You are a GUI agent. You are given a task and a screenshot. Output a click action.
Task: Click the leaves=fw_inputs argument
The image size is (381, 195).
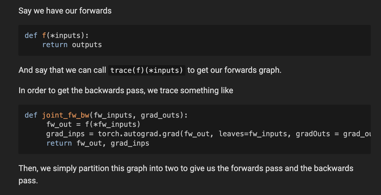[x=253, y=134]
